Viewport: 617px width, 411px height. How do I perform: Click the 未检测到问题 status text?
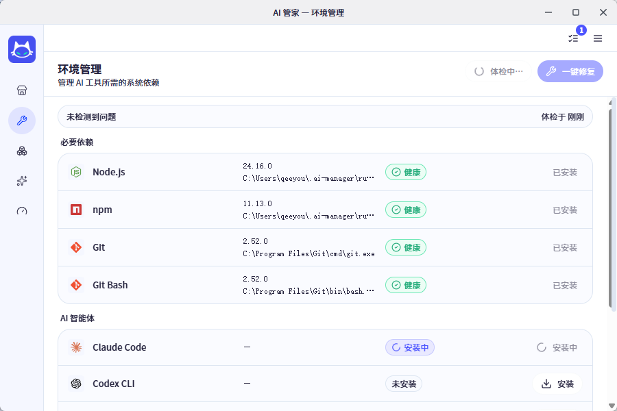(91, 117)
